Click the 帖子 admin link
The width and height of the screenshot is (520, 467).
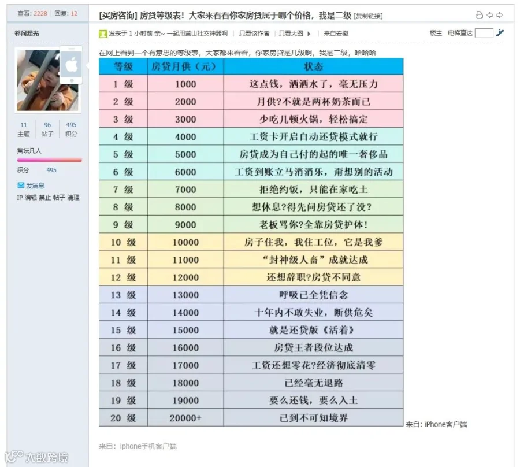pos(59,197)
